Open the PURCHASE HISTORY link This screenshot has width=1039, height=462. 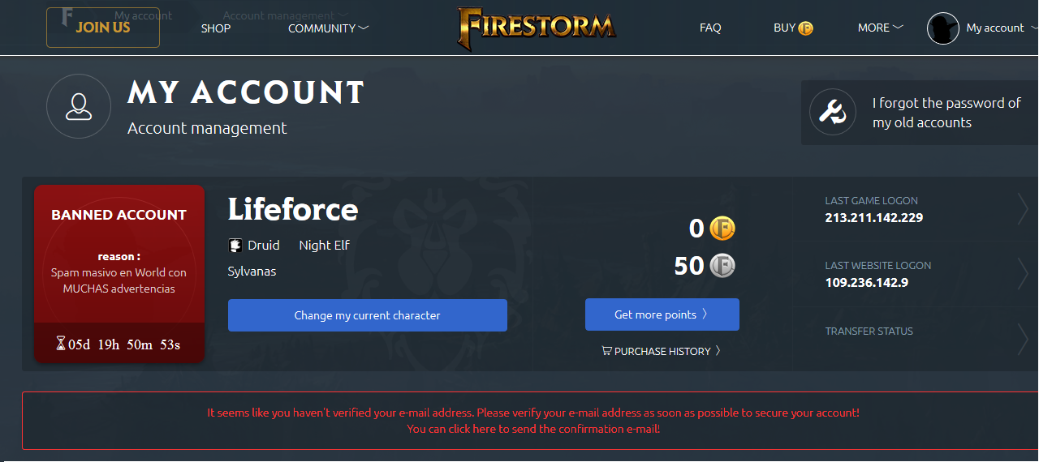662,351
